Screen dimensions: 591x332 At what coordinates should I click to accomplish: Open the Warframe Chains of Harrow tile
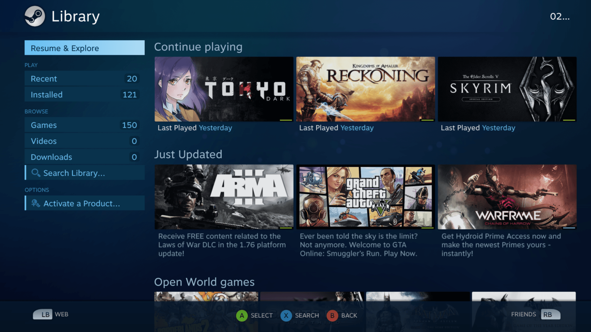(507, 197)
